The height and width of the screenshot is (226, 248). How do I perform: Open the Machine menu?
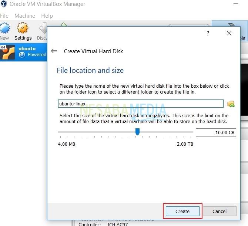25,16
